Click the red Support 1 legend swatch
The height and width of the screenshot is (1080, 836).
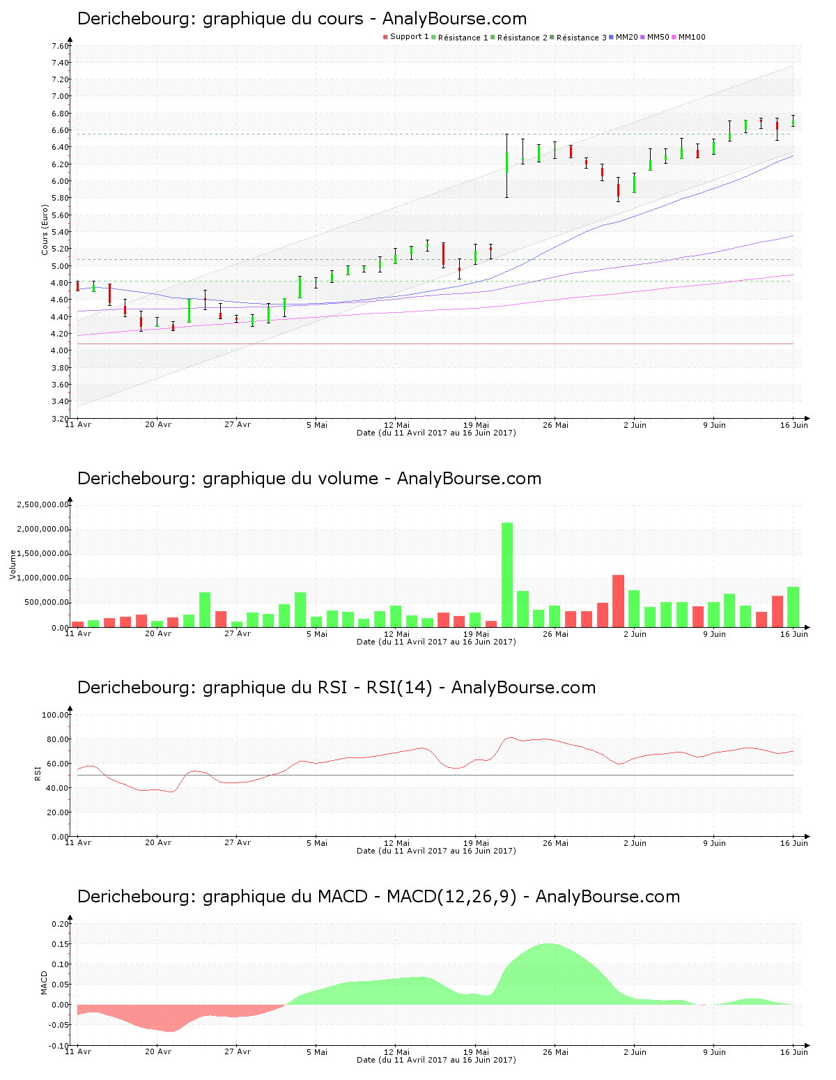(x=385, y=37)
